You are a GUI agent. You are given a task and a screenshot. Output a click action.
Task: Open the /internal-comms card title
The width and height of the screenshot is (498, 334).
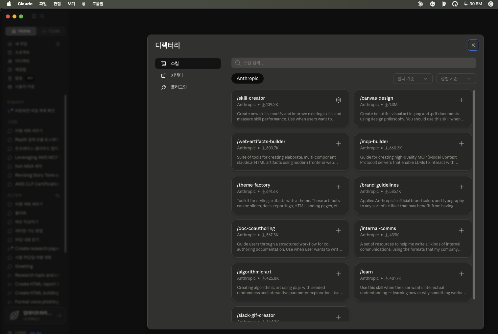click(378, 228)
